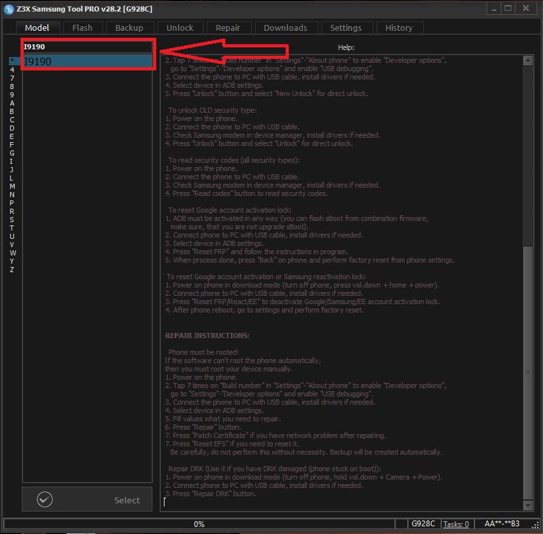The width and height of the screenshot is (543, 534).
Task: Switch to the Flash tab
Action: click(x=83, y=28)
